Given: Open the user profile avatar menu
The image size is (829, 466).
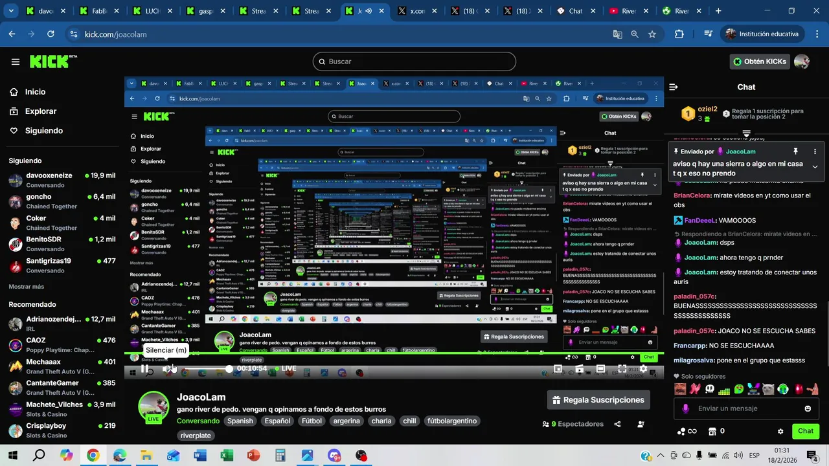Looking at the screenshot, I should tap(802, 61).
